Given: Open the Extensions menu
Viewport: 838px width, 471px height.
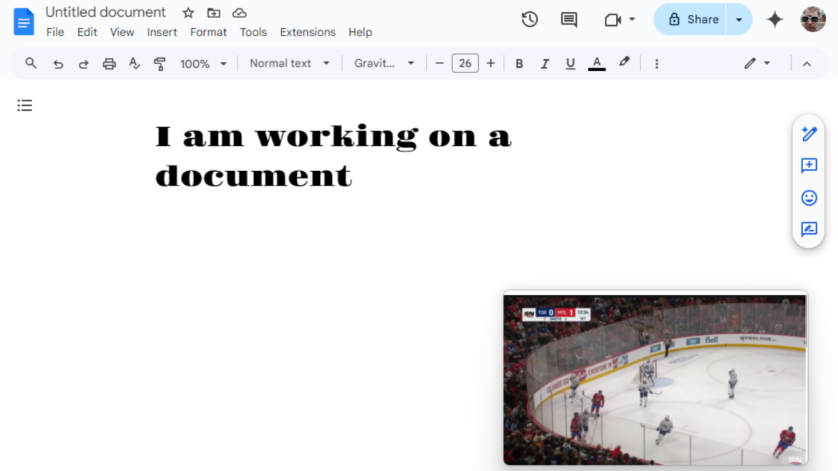Looking at the screenshot, I should click(307, 32).
